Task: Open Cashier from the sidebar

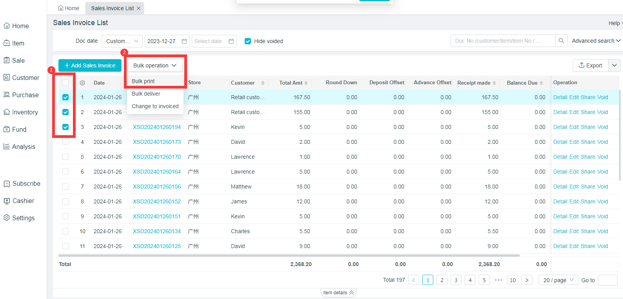Action: point(23,201)
